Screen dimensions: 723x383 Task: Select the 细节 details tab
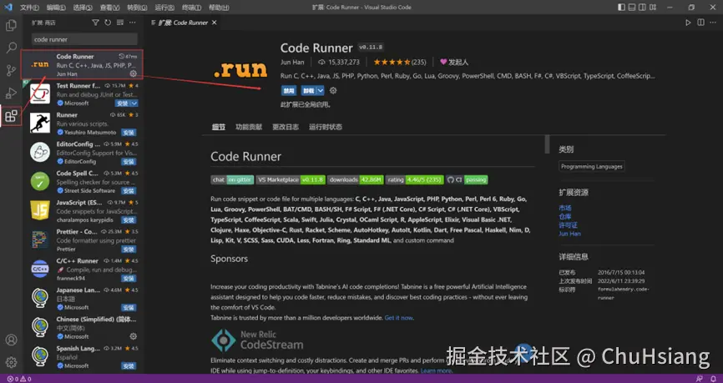click(219, 127)
